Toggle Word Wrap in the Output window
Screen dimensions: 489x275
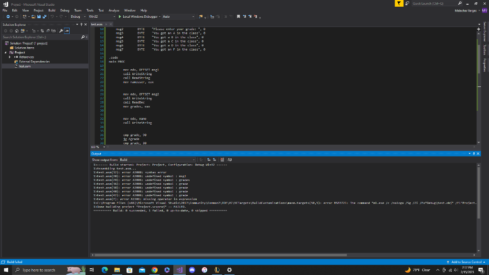(230, 160)
